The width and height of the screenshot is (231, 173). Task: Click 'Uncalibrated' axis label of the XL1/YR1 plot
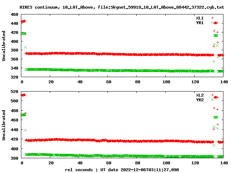click(4, 46)
